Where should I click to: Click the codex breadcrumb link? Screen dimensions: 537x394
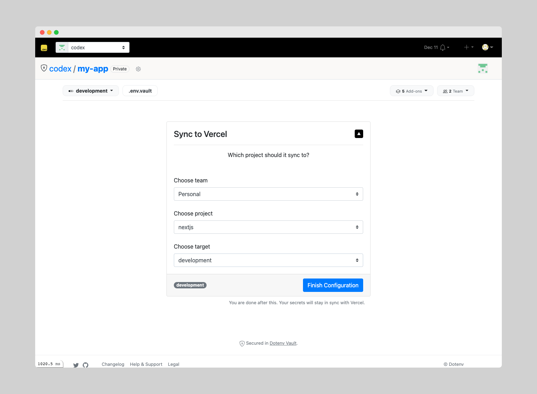(60, 69)
